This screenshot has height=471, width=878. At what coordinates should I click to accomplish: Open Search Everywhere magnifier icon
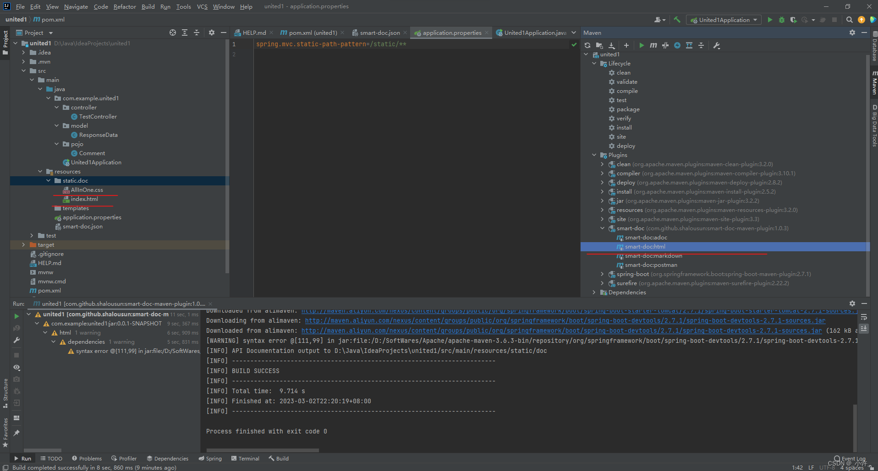(x=850, y=20)
